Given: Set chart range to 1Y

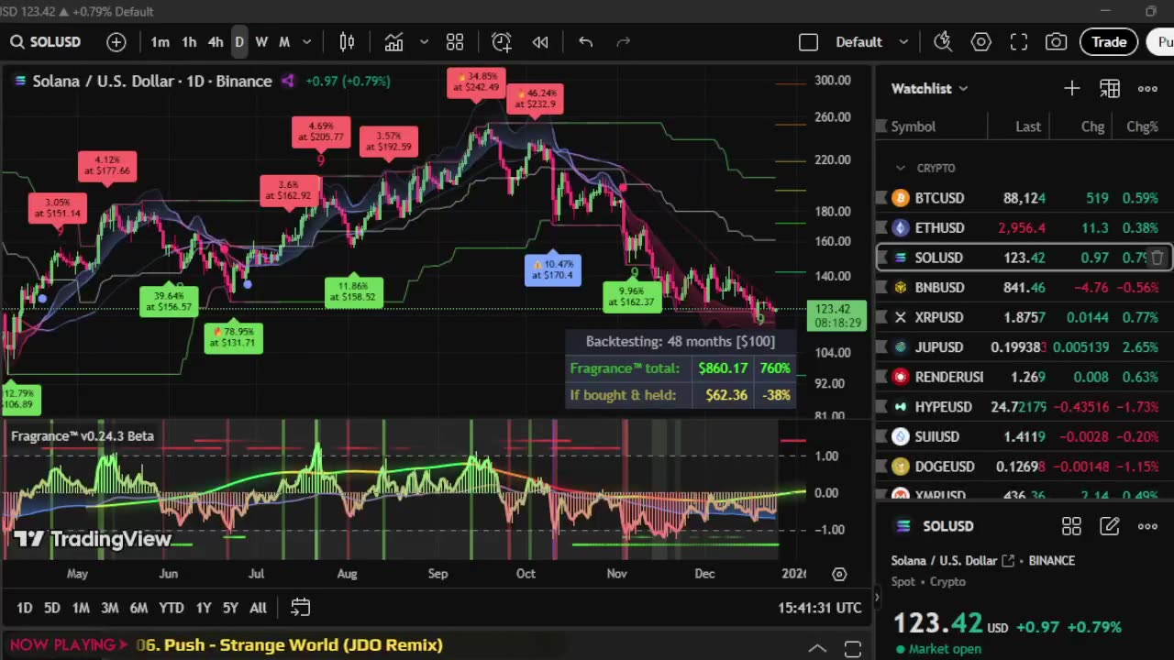Looking at the screenshot, I should 204,608.
